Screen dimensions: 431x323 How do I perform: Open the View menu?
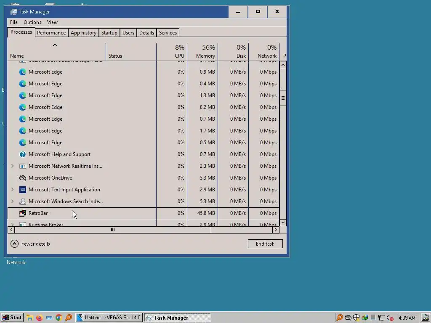(52, 22)
